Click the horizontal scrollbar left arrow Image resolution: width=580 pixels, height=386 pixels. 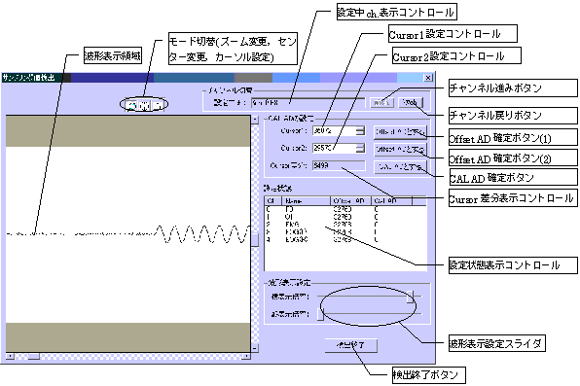(x=10, y=356)
